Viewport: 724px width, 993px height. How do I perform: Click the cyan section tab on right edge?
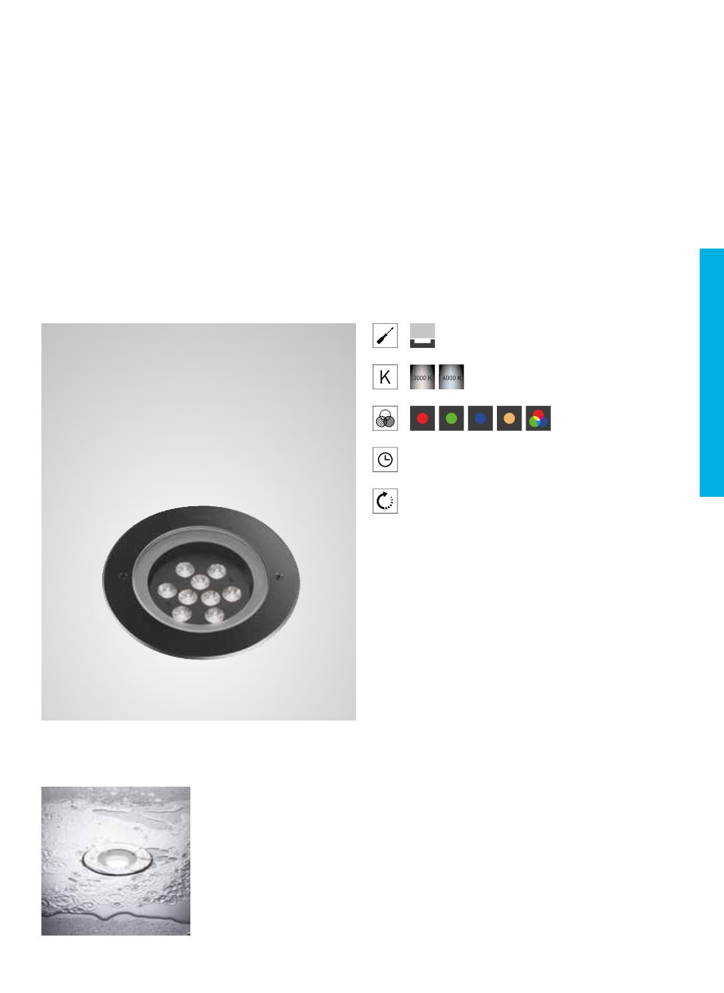click(x=712, y=373)
